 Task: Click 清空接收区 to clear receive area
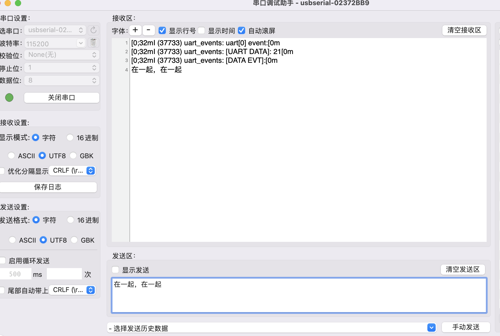click(464, 30)
